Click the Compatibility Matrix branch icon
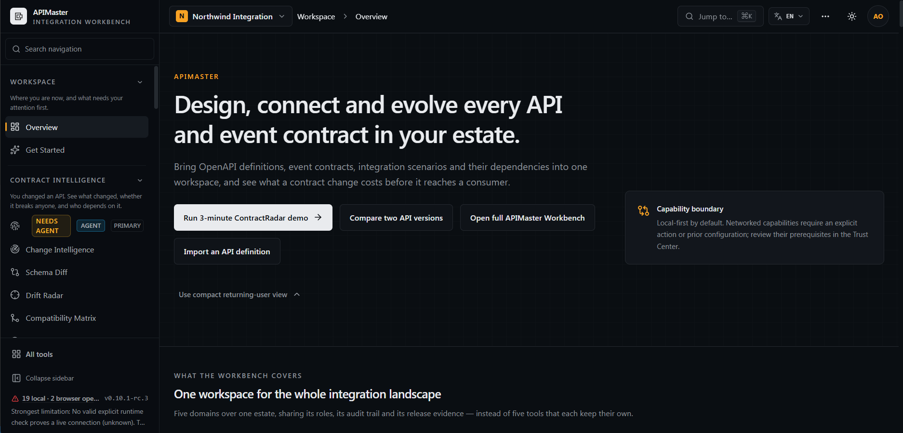 15,318
